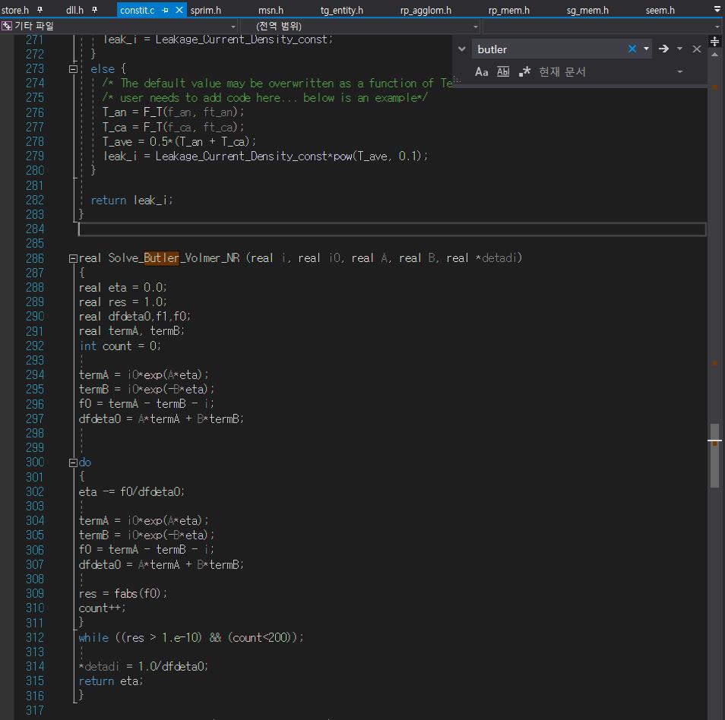Viewport: 725px width, 720px height.
Task: Switch to the seem.h tab
Action: [x=660, y=10]
